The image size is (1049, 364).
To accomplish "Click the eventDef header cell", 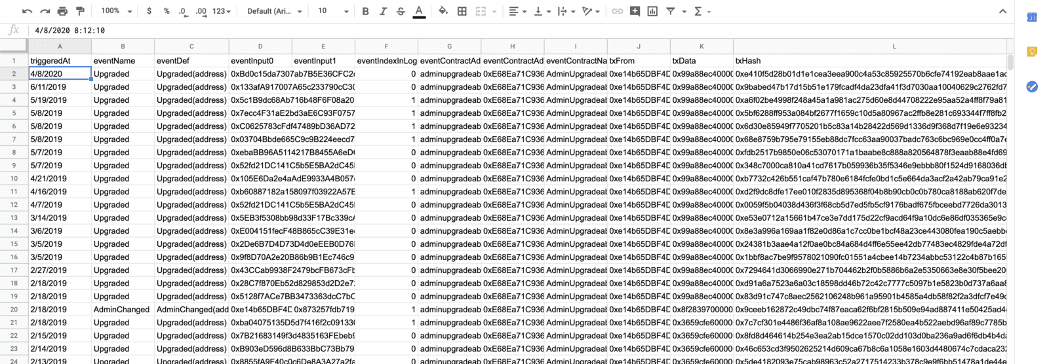I will click(x=191, y=60).
